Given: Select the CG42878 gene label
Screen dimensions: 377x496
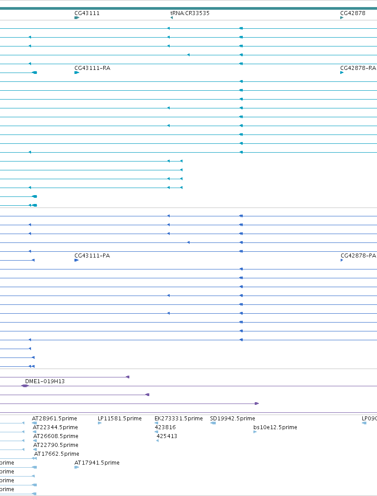Looking at the screenshot, I should (353, 13).
